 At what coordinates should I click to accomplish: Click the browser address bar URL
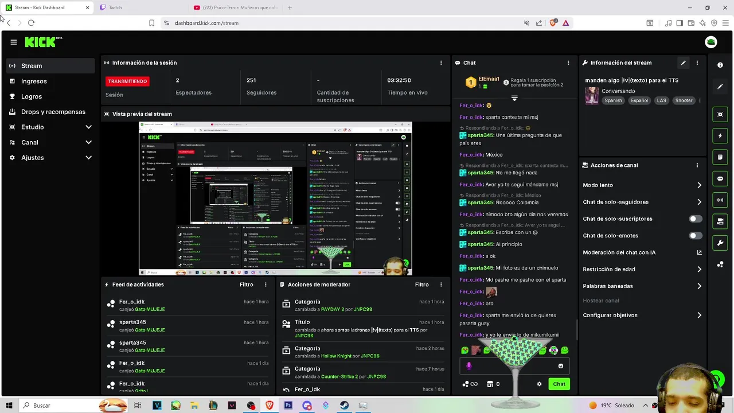point(206,23)
